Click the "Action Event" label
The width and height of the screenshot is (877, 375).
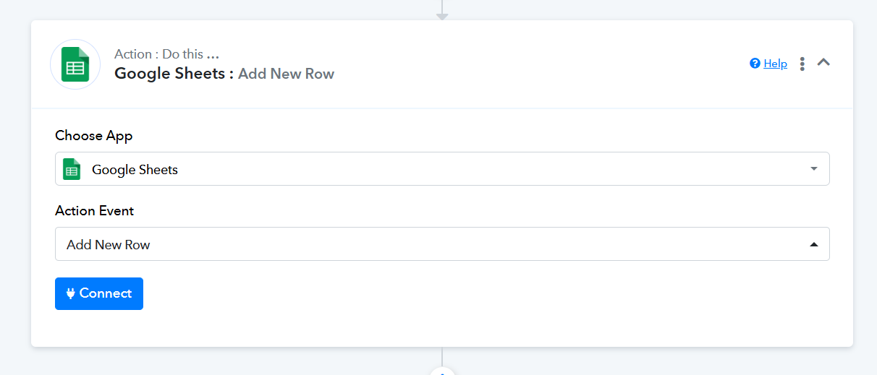(95, 211)
